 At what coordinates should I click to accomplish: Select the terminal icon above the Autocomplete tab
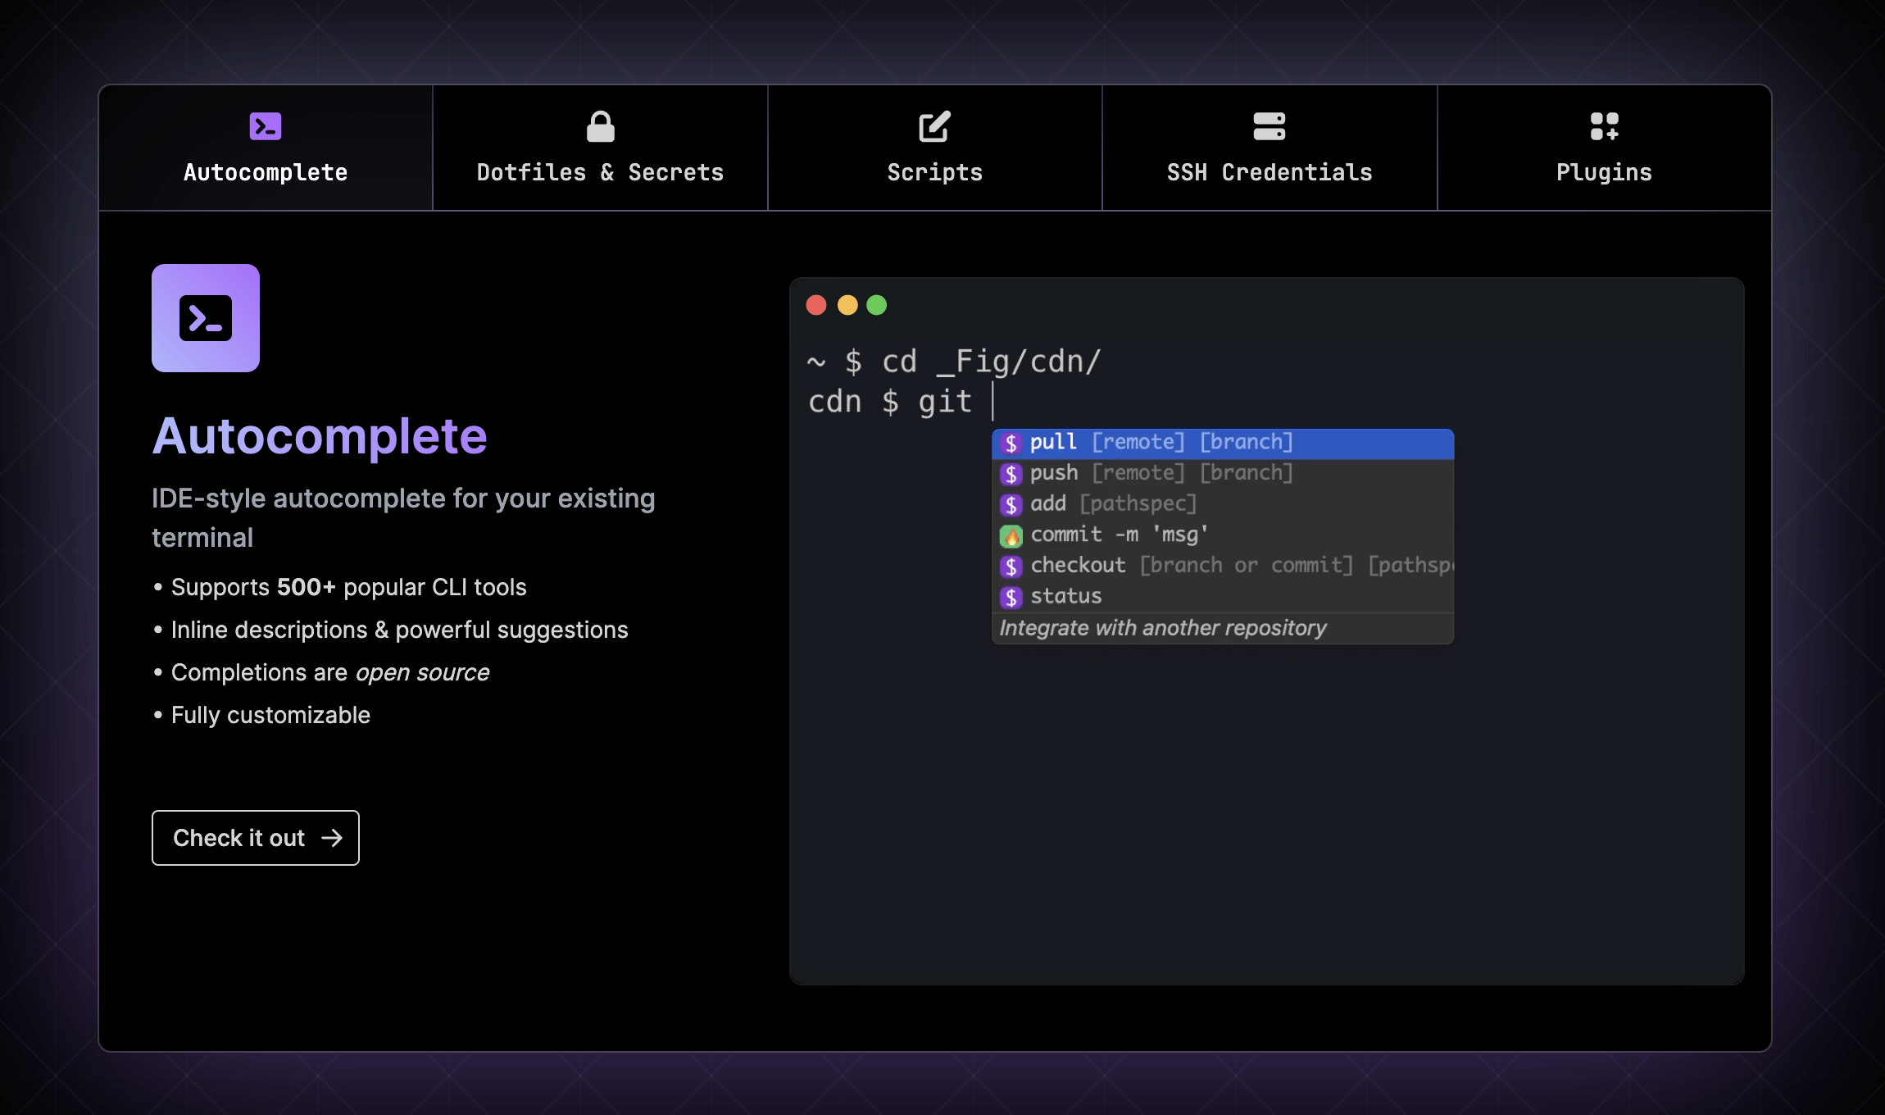click(x=264, y=125)
